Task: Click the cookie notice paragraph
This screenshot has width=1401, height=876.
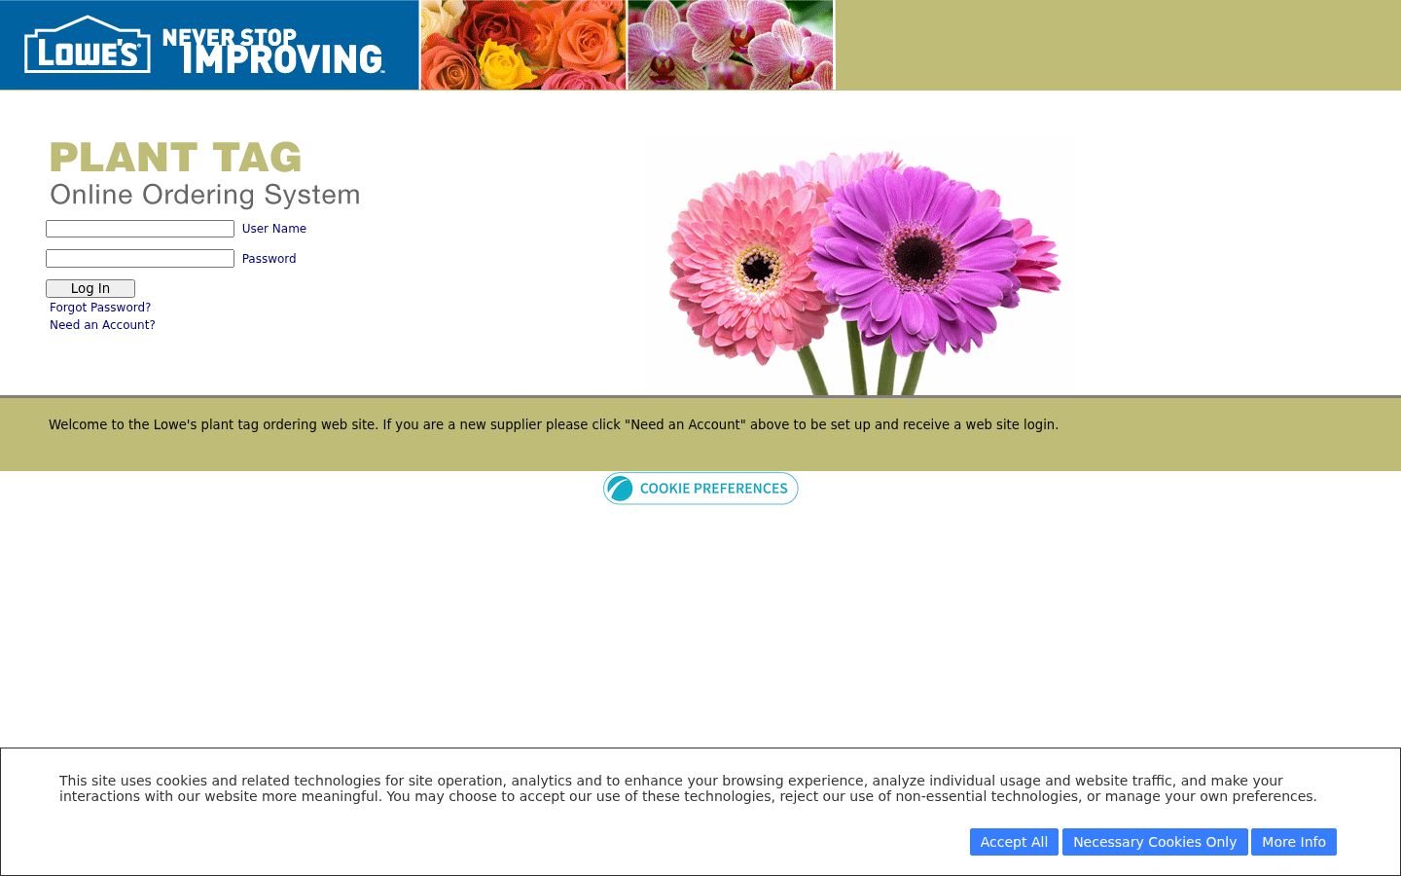Action: (688, 788)
